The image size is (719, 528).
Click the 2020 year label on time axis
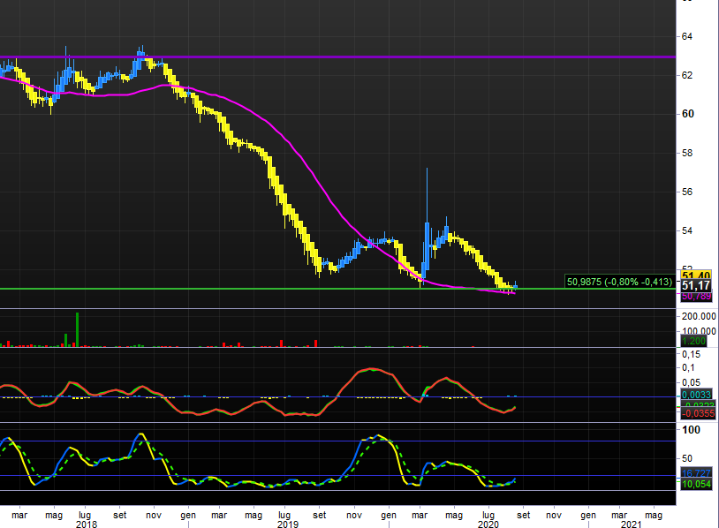click(488, 524)
